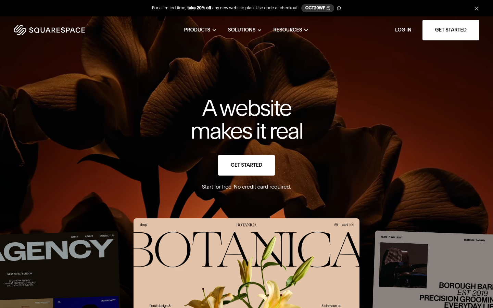Open the Botanica template preview
The height and width of the screenshot is (308, 493).
point(246,263)
